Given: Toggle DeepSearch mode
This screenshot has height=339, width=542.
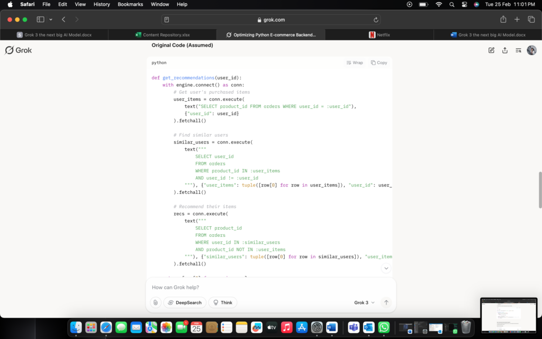Looking at the screenshot, I should (185, 302).
